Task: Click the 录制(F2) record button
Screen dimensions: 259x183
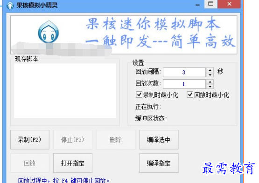Action: (x=30, y=140)
